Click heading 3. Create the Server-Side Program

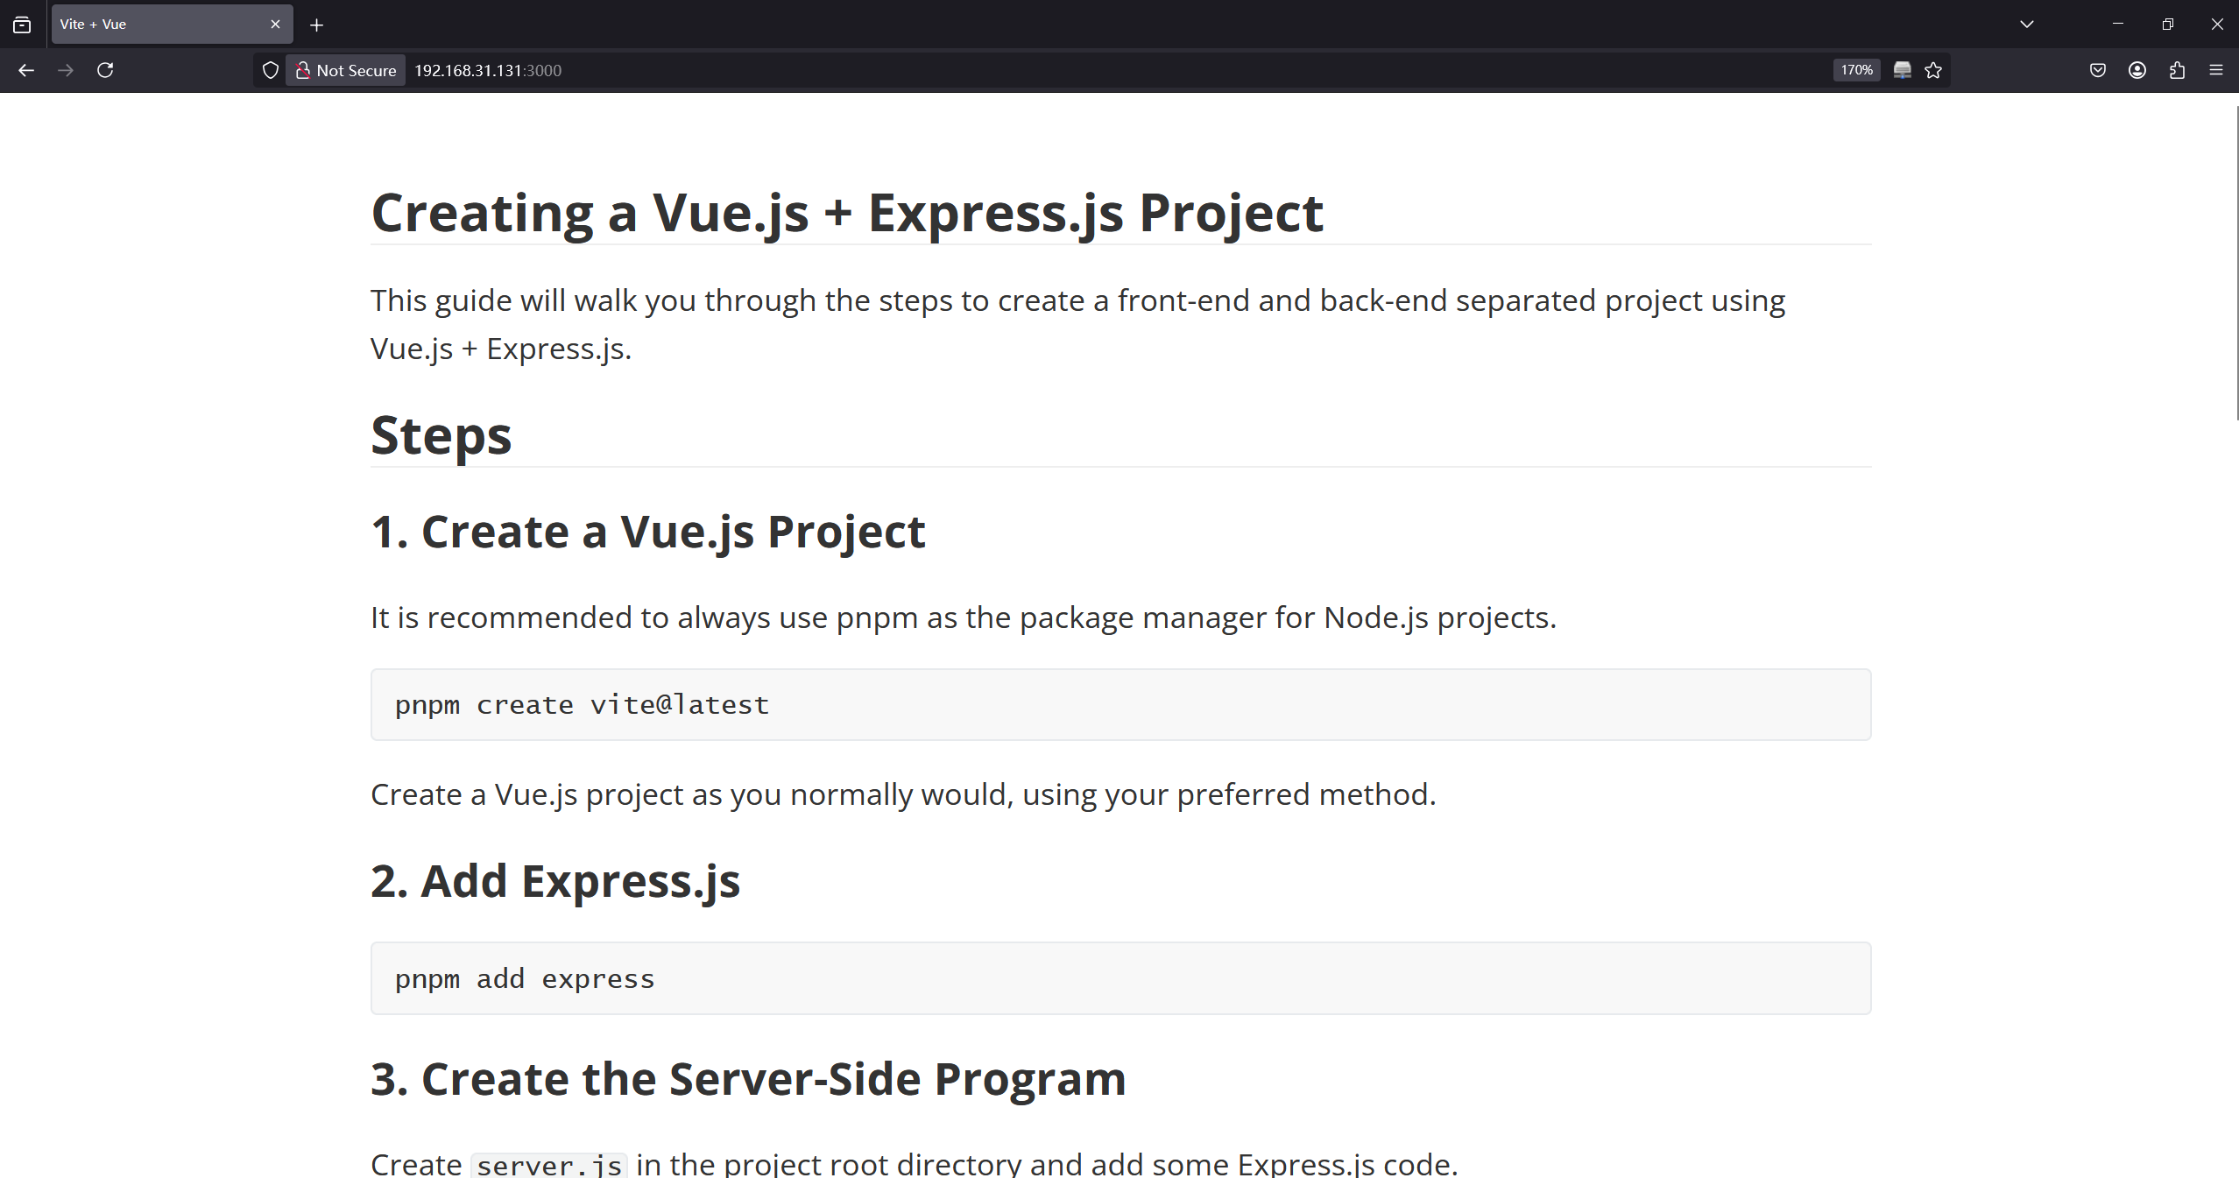(747, 1078)
